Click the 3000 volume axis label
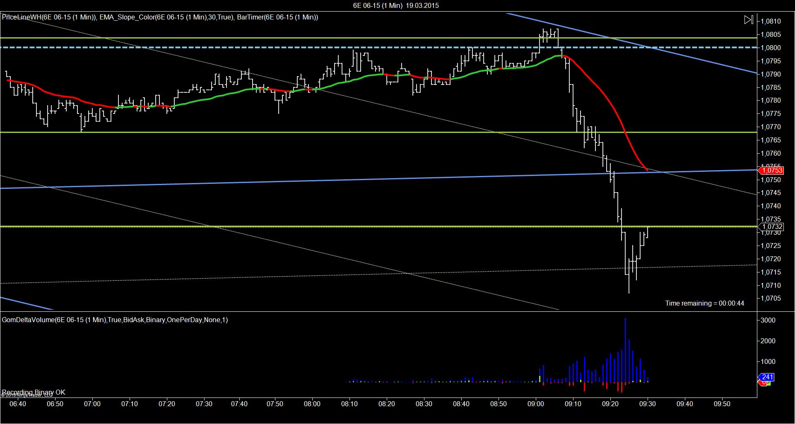 tap(768, 320)
